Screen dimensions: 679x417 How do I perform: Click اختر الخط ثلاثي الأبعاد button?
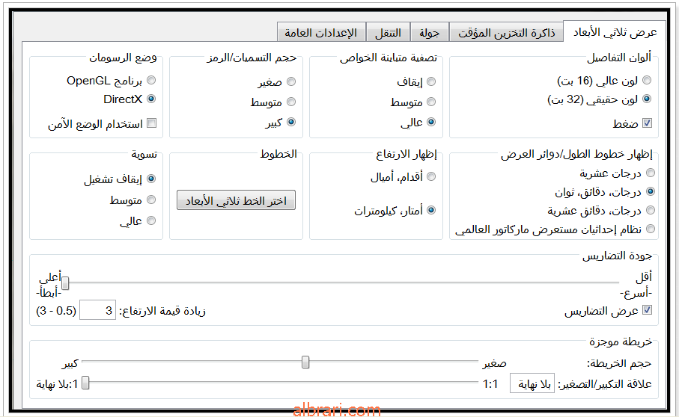coord(236,200)
